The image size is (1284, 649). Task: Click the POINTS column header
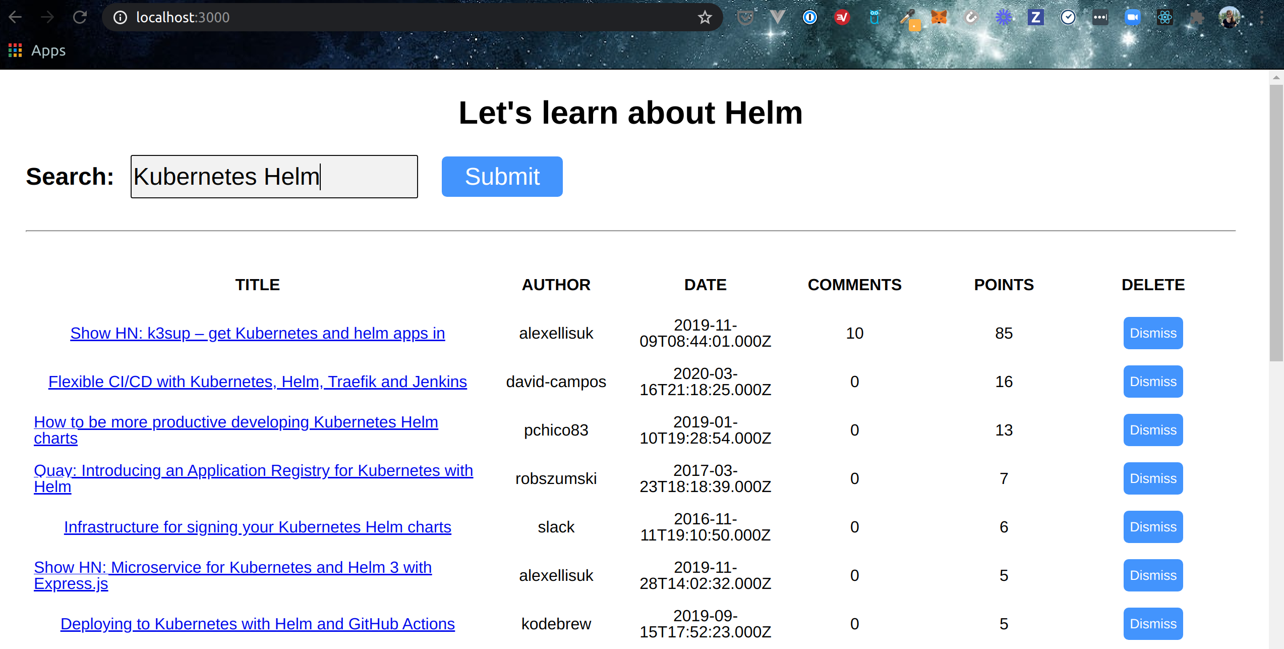point(1004,285)
